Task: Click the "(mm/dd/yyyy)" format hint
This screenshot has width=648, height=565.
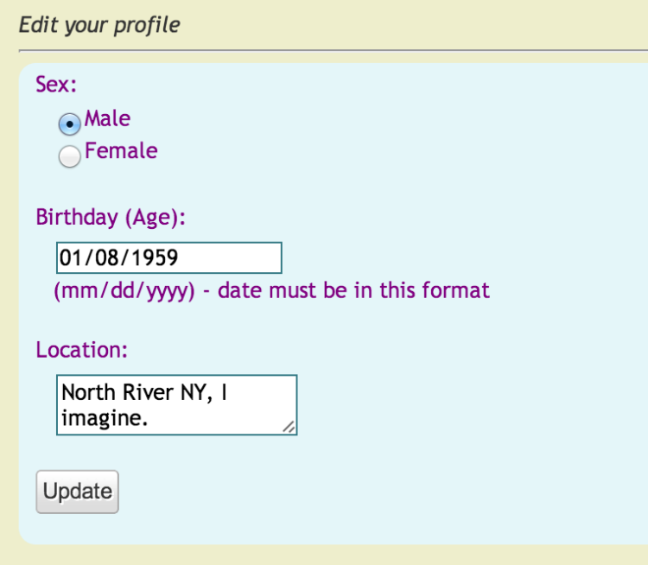Action: coord(124,290)
